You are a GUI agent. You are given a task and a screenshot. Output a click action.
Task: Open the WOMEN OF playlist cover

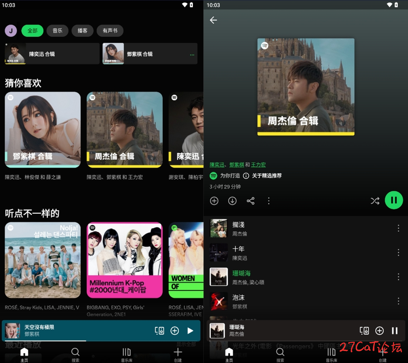coord(186,260)
